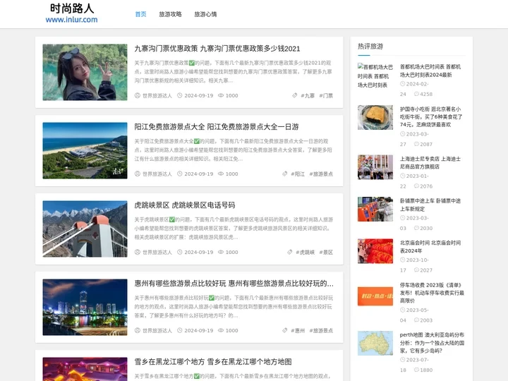508x381 pixels.
Task: Open sidebar article 上海迪士尼专卖店
Action: tap(430, 163)
